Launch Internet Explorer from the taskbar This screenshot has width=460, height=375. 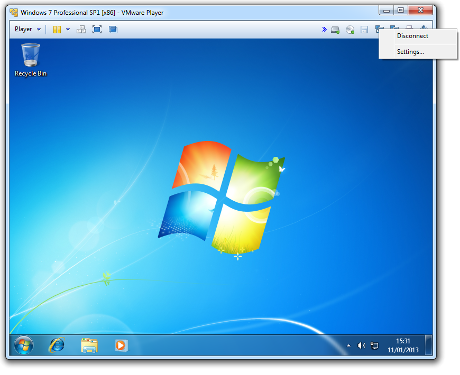point(57,345)
